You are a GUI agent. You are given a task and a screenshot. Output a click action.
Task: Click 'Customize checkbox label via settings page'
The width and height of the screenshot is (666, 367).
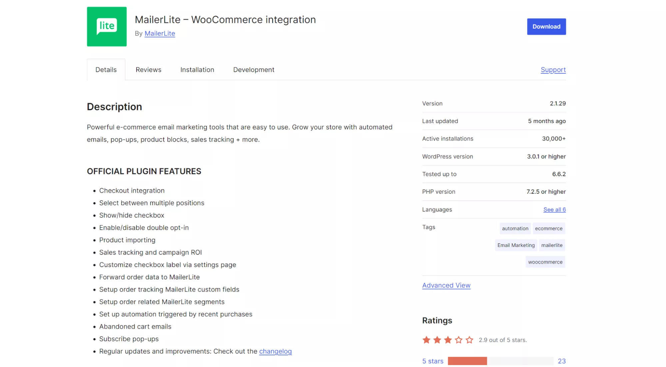pyautogui.click(x=168, y=265)
